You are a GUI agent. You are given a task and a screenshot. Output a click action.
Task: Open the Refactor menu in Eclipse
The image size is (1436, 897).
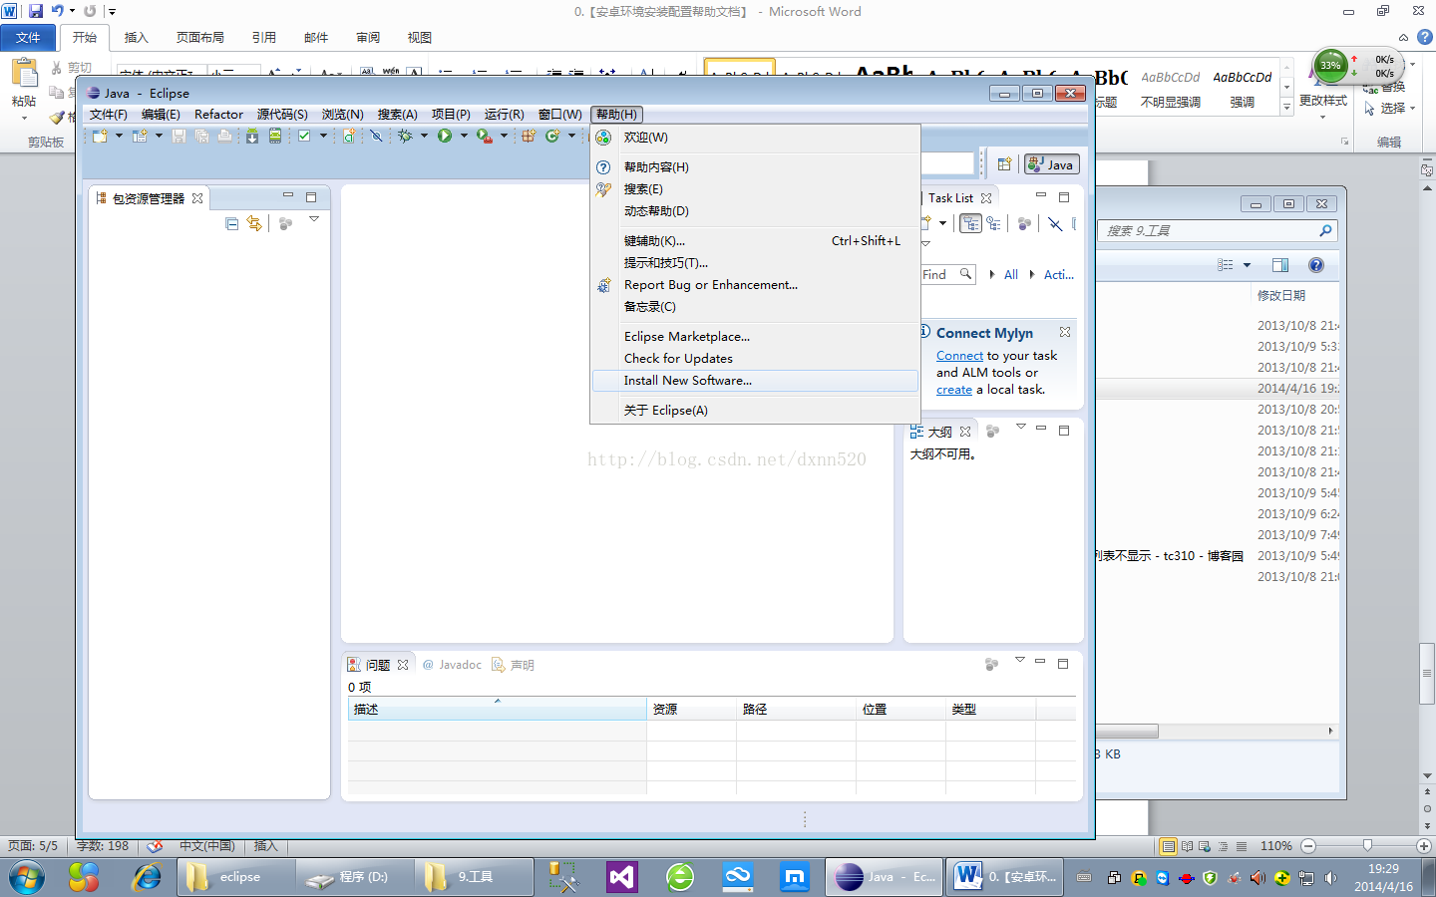pyautogui.click(x=218, y=115)
